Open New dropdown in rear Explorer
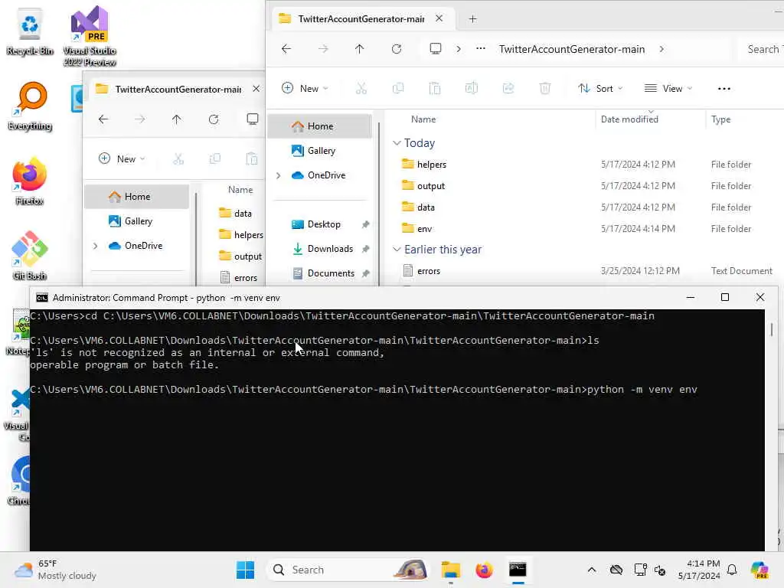Viewport: 784px width, 588px height. coord(122,159)
